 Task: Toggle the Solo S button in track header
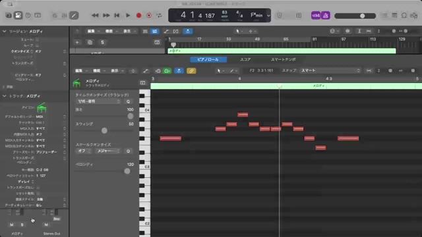102,42
